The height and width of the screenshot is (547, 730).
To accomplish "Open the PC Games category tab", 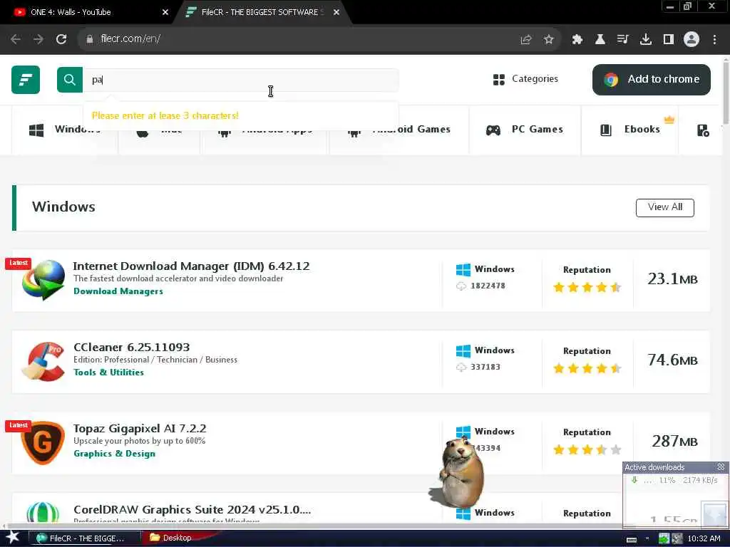I will coord(525,130).
